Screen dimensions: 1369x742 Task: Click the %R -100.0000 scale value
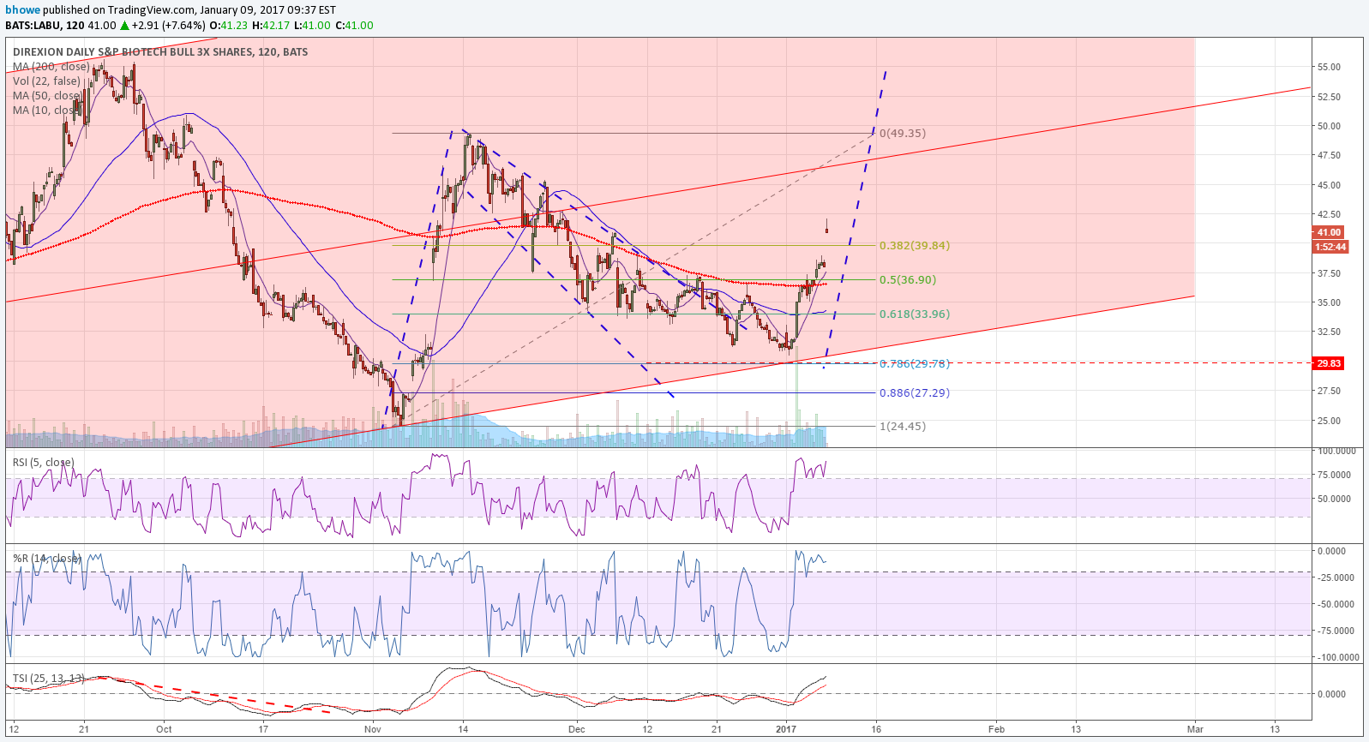point(1337,657)
